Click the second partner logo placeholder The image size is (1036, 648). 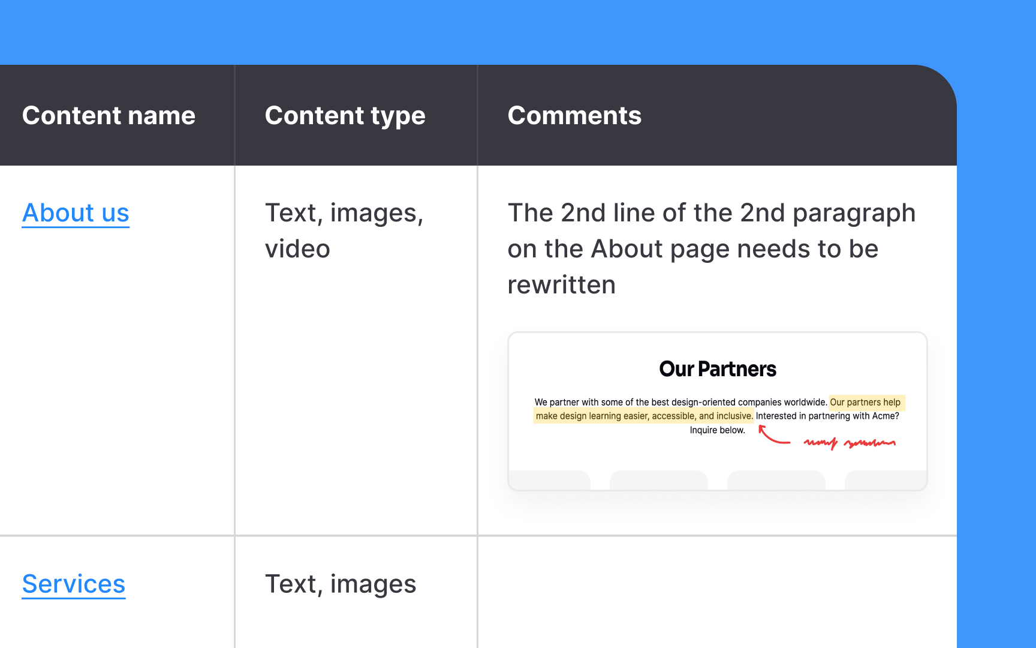click(658, 480)
